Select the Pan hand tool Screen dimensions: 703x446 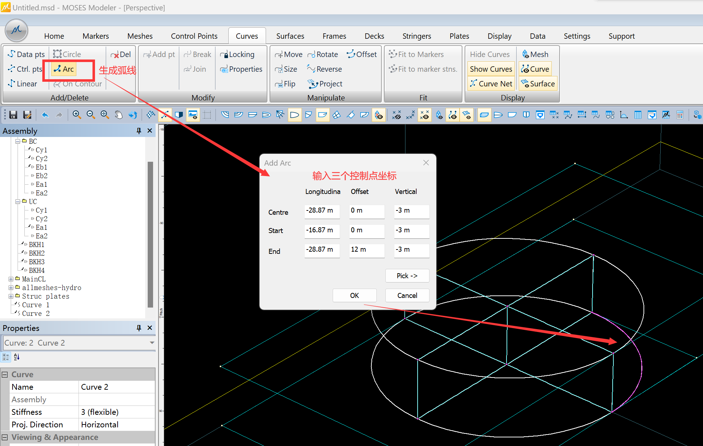119,115
